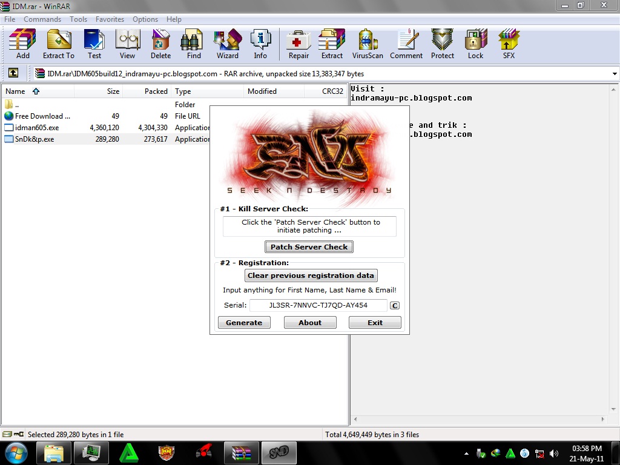620x465 pixels.
Task: Click the Generate button
Action: click(244, 322)
